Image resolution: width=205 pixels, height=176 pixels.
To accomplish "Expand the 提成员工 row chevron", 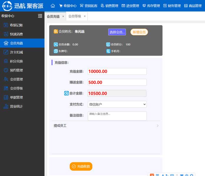I will point(157,126).
